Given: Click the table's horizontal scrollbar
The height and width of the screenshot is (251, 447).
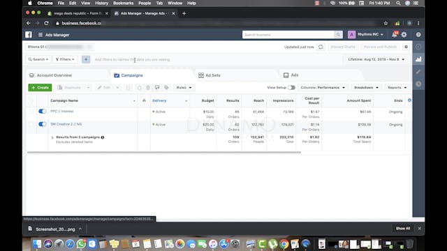Looking at the screenshot, I should click(164, 152).
